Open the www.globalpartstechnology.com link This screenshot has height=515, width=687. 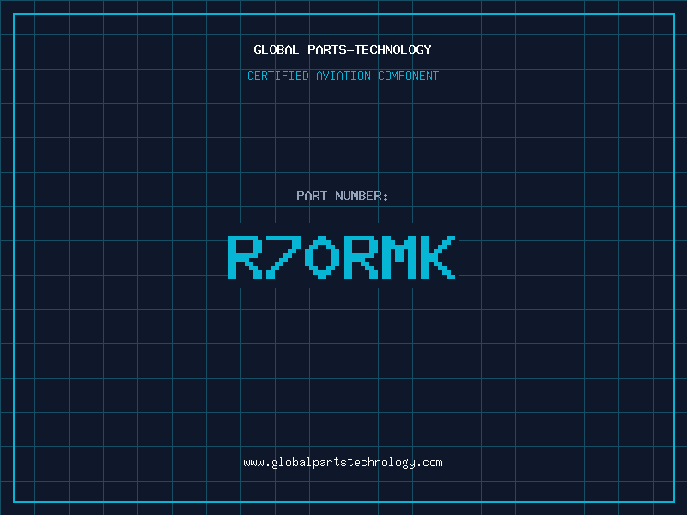click(343, 463)
